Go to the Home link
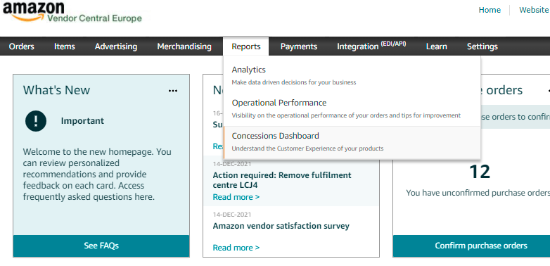Viewport: 550px width, 266px height. click(x=490, y=10)
